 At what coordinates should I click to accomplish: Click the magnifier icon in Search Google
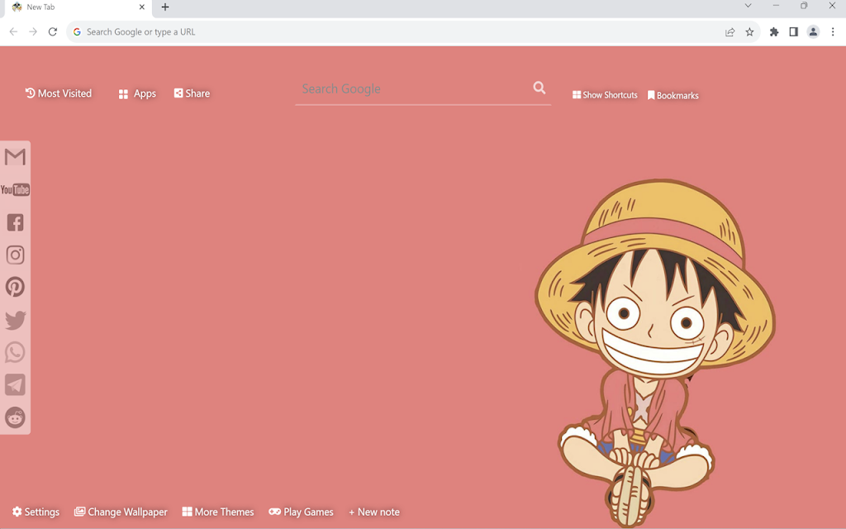point(539,88)
